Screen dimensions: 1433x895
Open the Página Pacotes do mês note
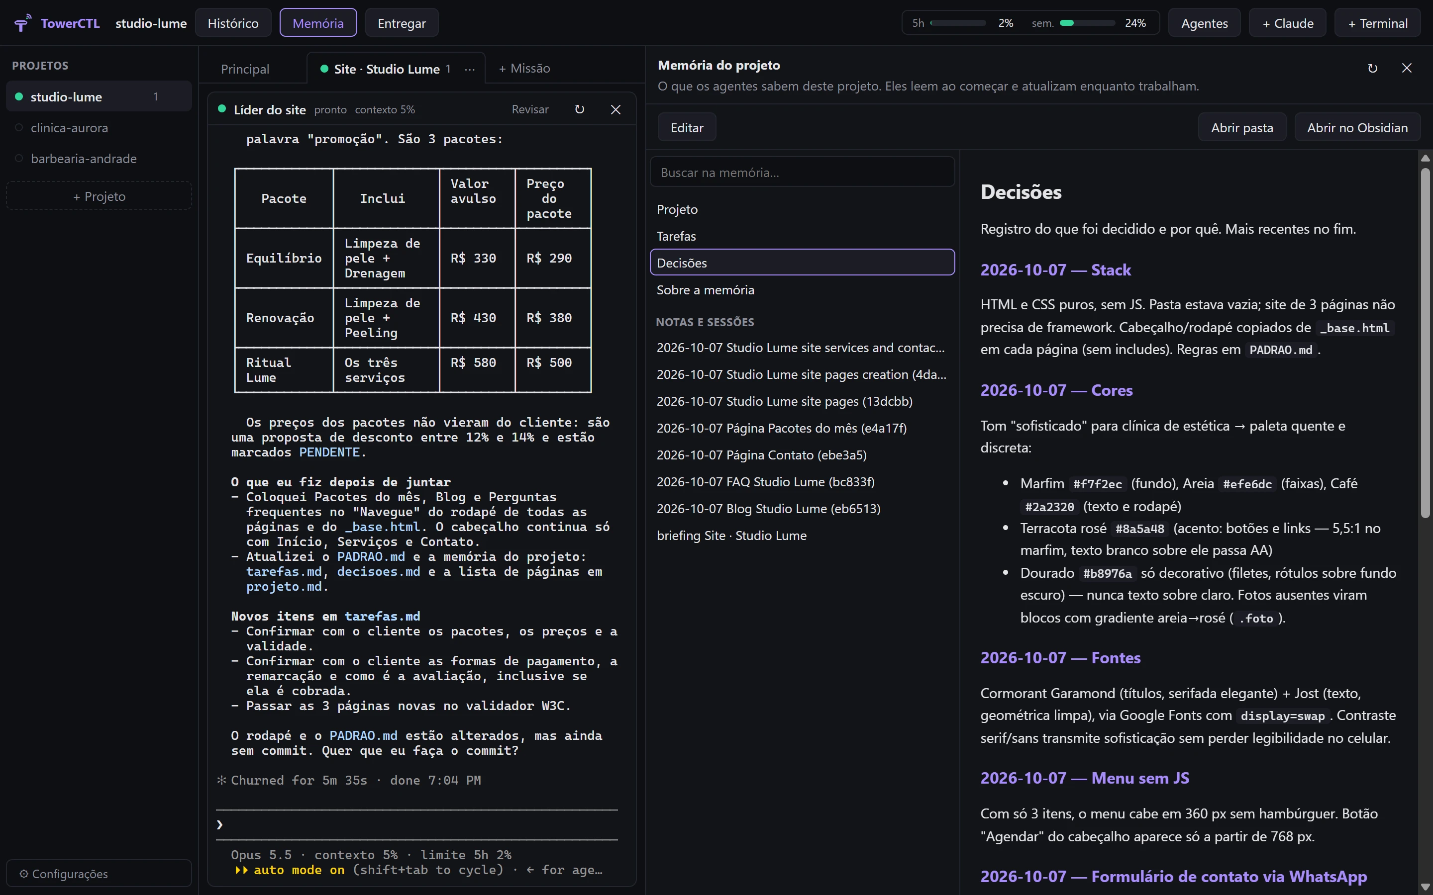click(x=803, y=428)
